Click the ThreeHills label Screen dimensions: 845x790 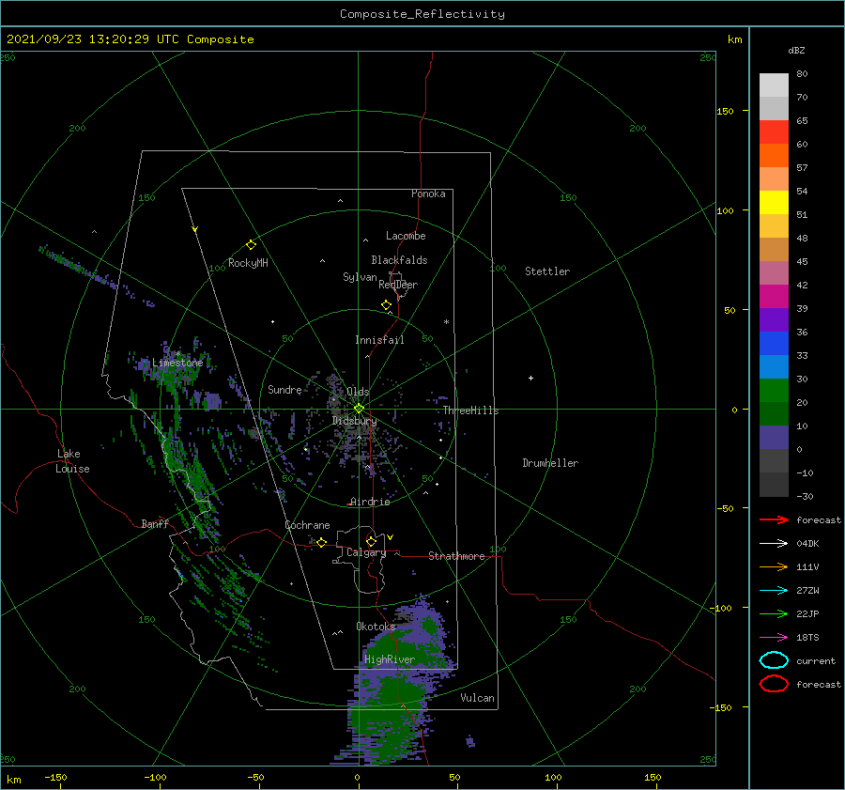tap(471, 410)
